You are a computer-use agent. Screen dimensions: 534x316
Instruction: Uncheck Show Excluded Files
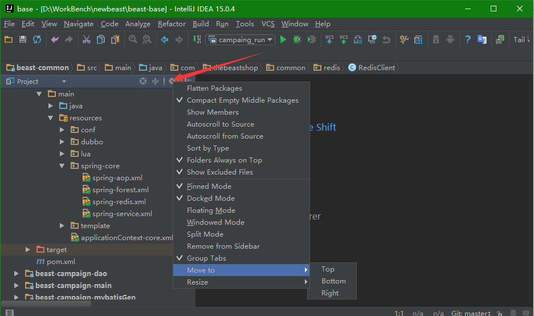(x=241, y=172)
